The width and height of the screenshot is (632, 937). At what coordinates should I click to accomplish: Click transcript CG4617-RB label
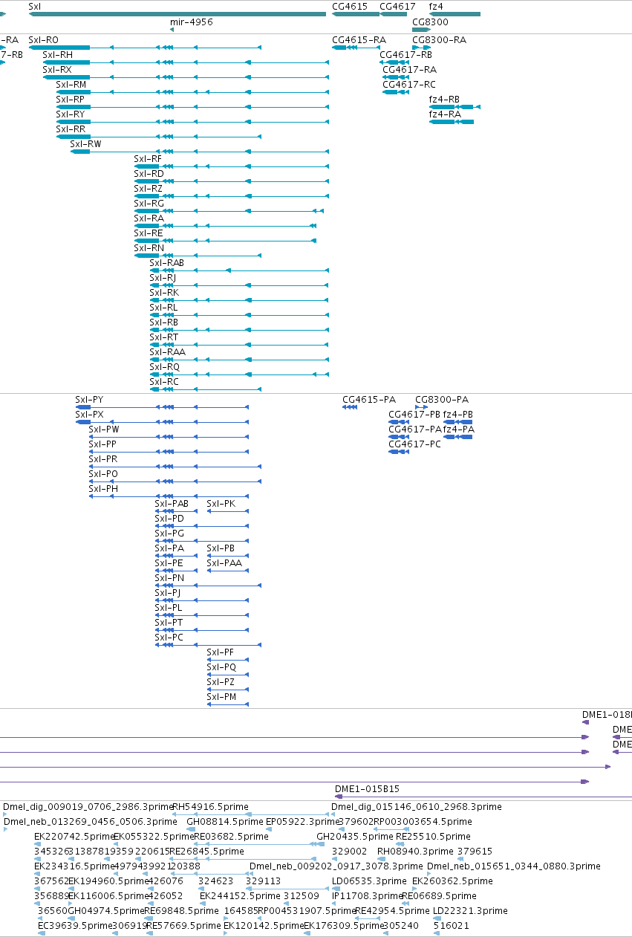pos(405,55)
